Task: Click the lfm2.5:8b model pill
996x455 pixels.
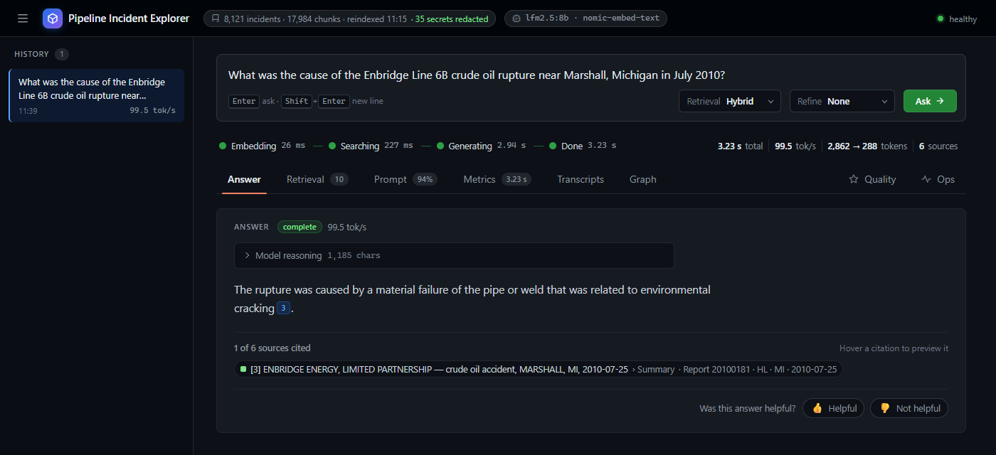Action: pyautogui.click(x=586, y=19)
